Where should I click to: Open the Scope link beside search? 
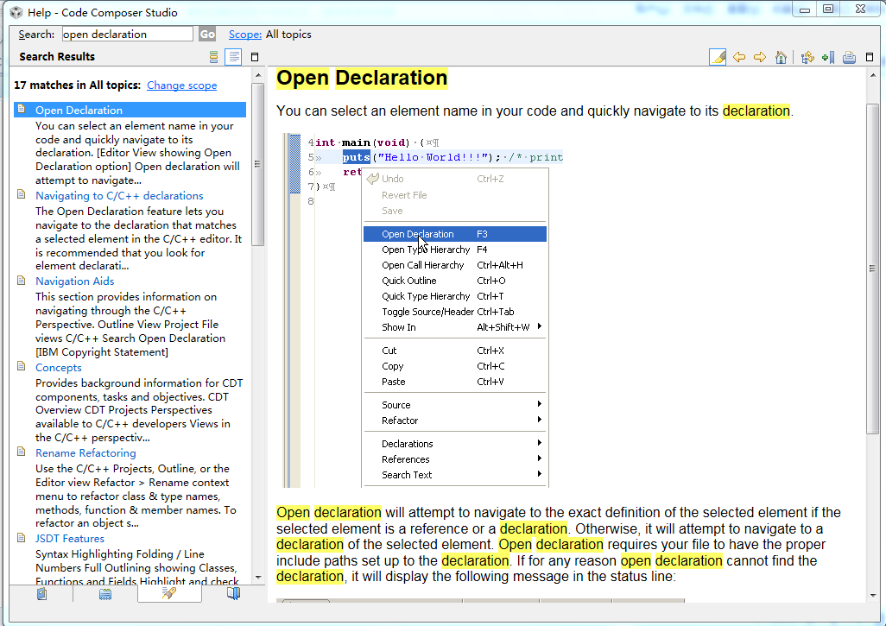pos(245,35)
